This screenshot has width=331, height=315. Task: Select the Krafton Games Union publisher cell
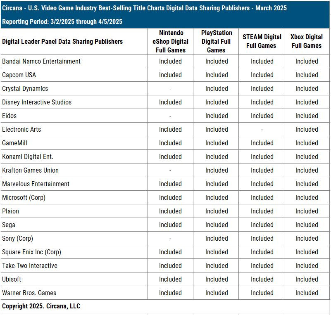pos(30,170)
